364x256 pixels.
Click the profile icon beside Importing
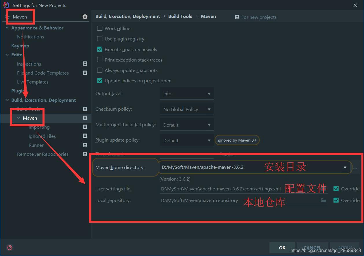pos(85,127)
